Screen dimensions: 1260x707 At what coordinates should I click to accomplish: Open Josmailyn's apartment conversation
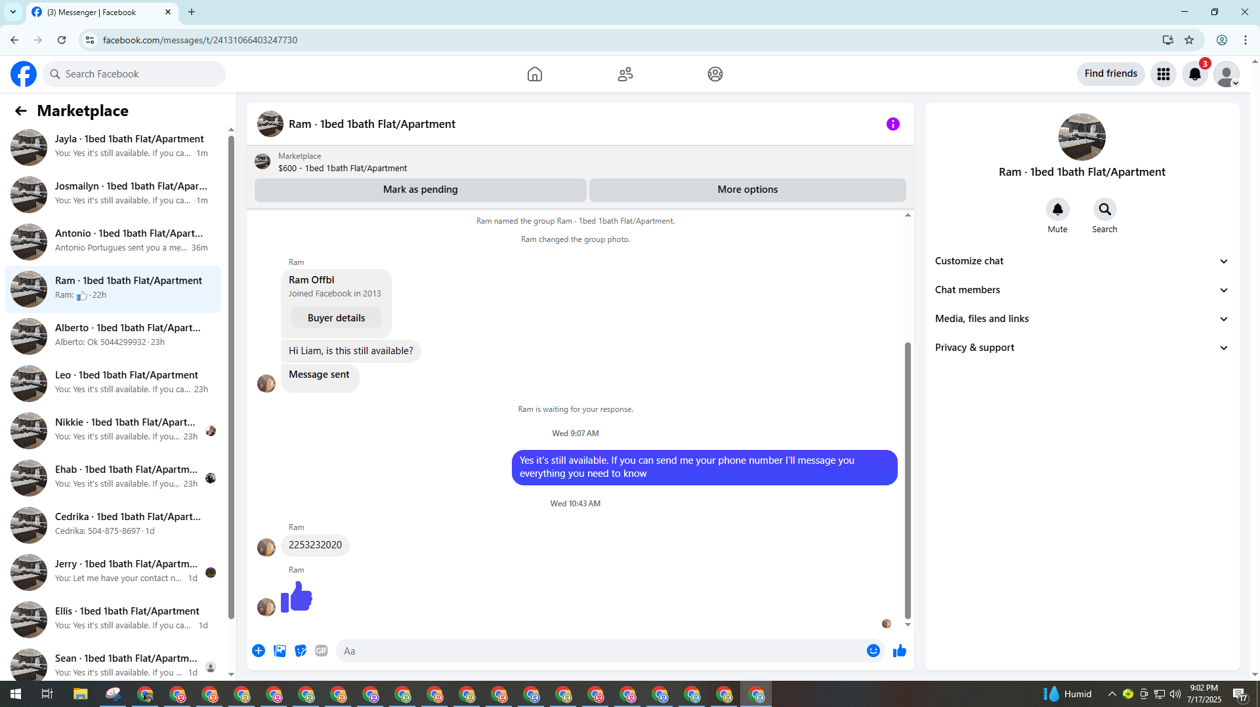tap(113, 194)
